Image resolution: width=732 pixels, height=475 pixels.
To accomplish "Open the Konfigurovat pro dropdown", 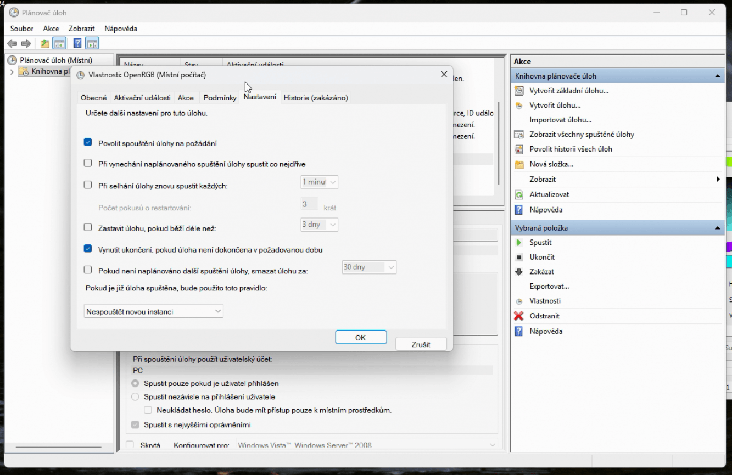I will pos(367,445).
